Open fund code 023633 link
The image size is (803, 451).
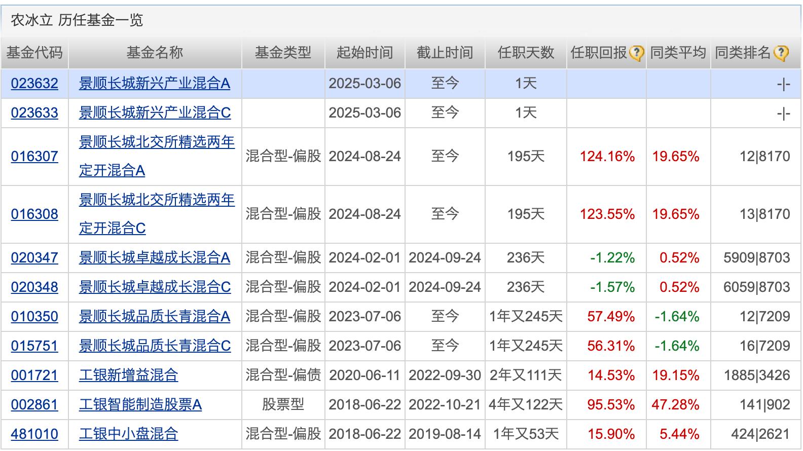(x=34, y=112)
